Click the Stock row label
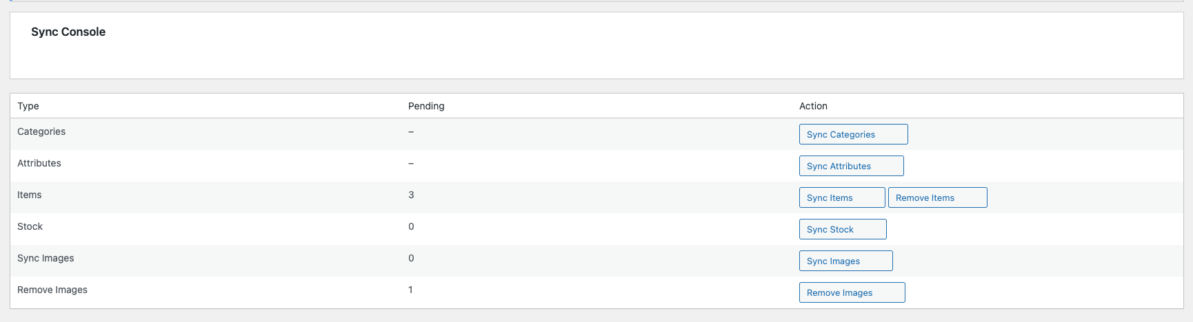Viewport: 1193px width, 322px height. (30, 226)
